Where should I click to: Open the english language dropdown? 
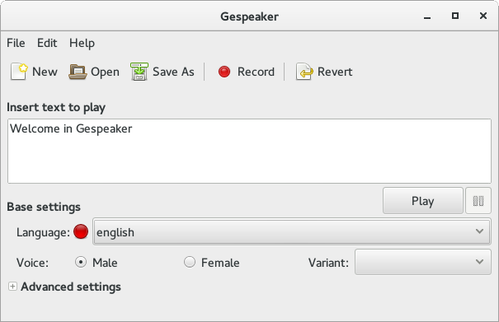292,231
